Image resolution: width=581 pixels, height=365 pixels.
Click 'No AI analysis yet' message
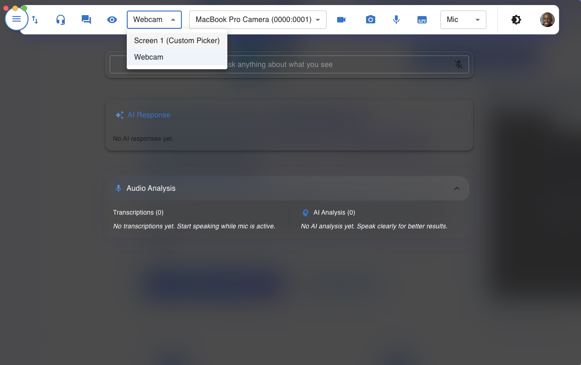click(x=374, y=226)
